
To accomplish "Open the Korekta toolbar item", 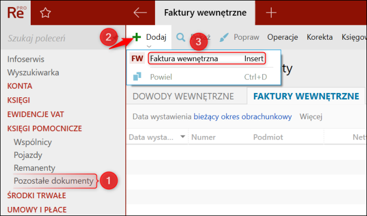I will click(x=320, y=37).
